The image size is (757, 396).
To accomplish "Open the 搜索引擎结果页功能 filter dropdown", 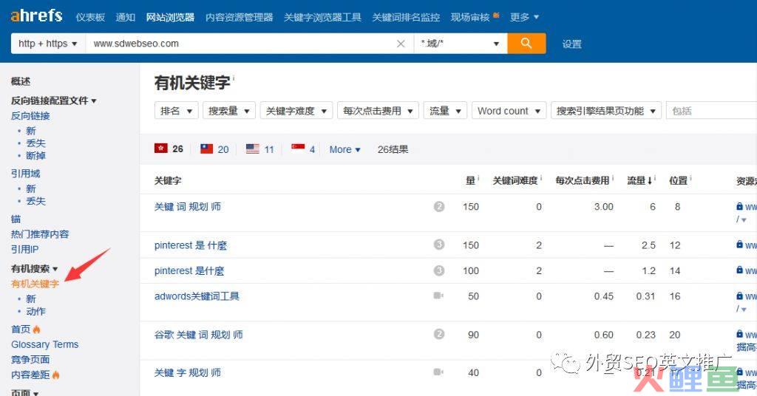I will pos(606,111).
